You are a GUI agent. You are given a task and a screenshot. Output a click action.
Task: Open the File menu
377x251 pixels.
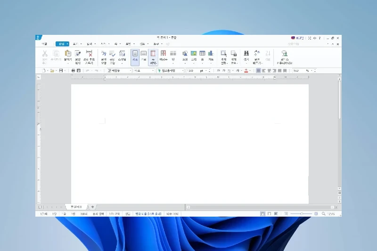[x=43, y=44]
